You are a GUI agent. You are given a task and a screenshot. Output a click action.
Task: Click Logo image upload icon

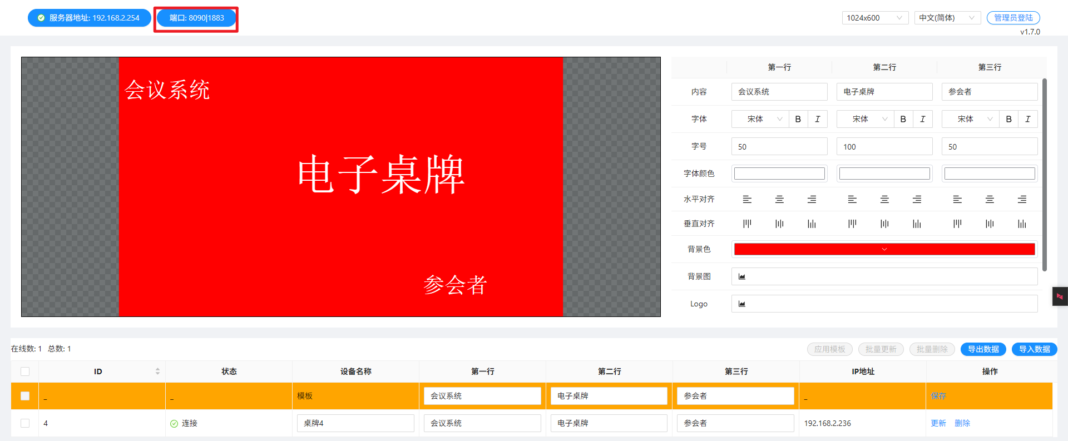click(x=741, y=304)
